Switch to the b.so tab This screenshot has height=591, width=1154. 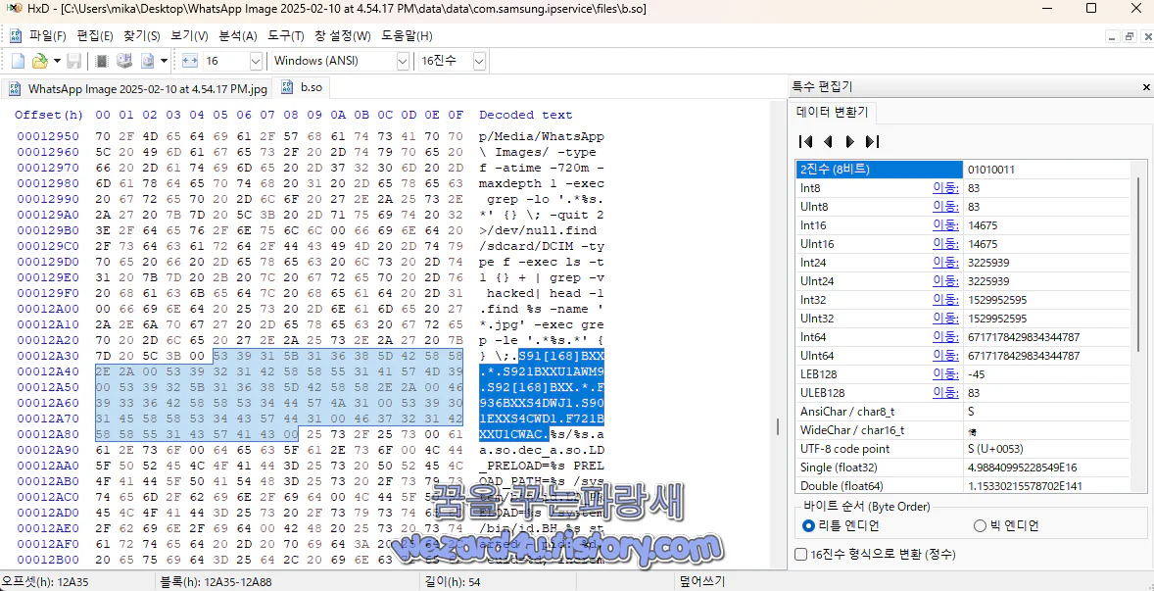(302, 88)
